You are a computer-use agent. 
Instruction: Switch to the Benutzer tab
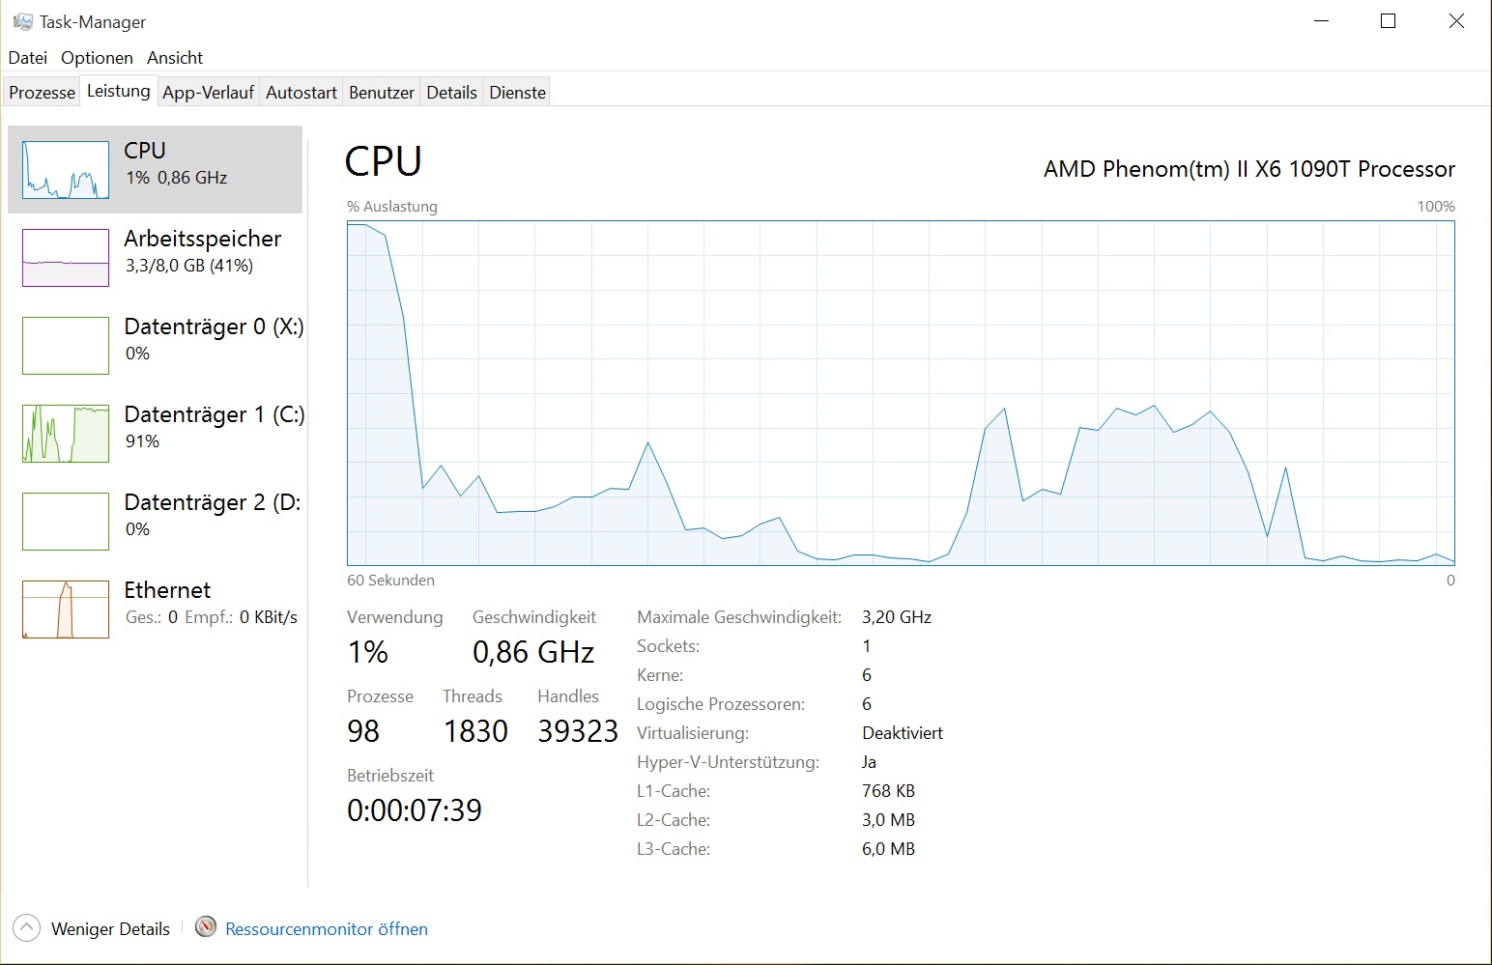pyautogui.click(x=382, y=93)
